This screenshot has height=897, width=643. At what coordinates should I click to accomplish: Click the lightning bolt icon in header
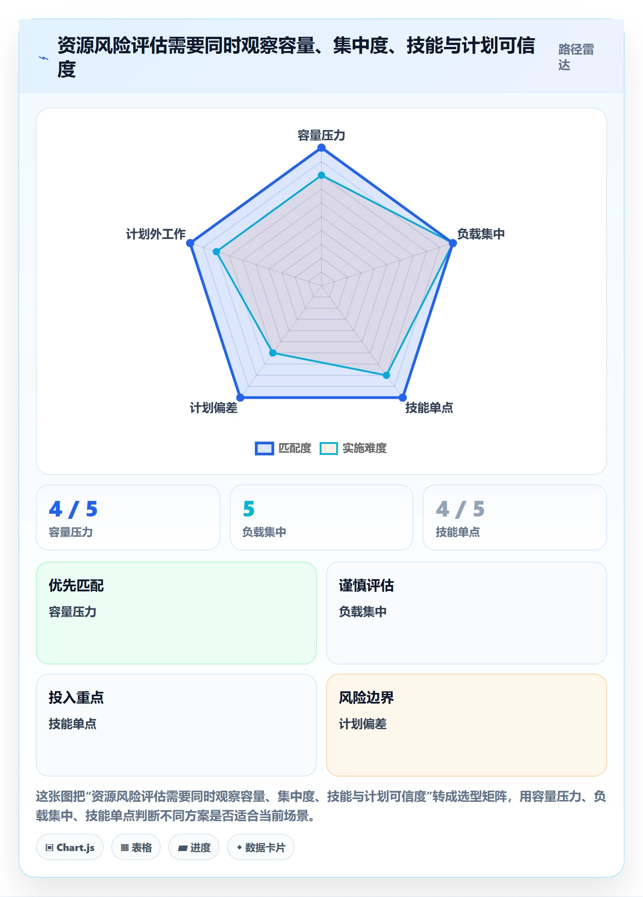(44, 58)
